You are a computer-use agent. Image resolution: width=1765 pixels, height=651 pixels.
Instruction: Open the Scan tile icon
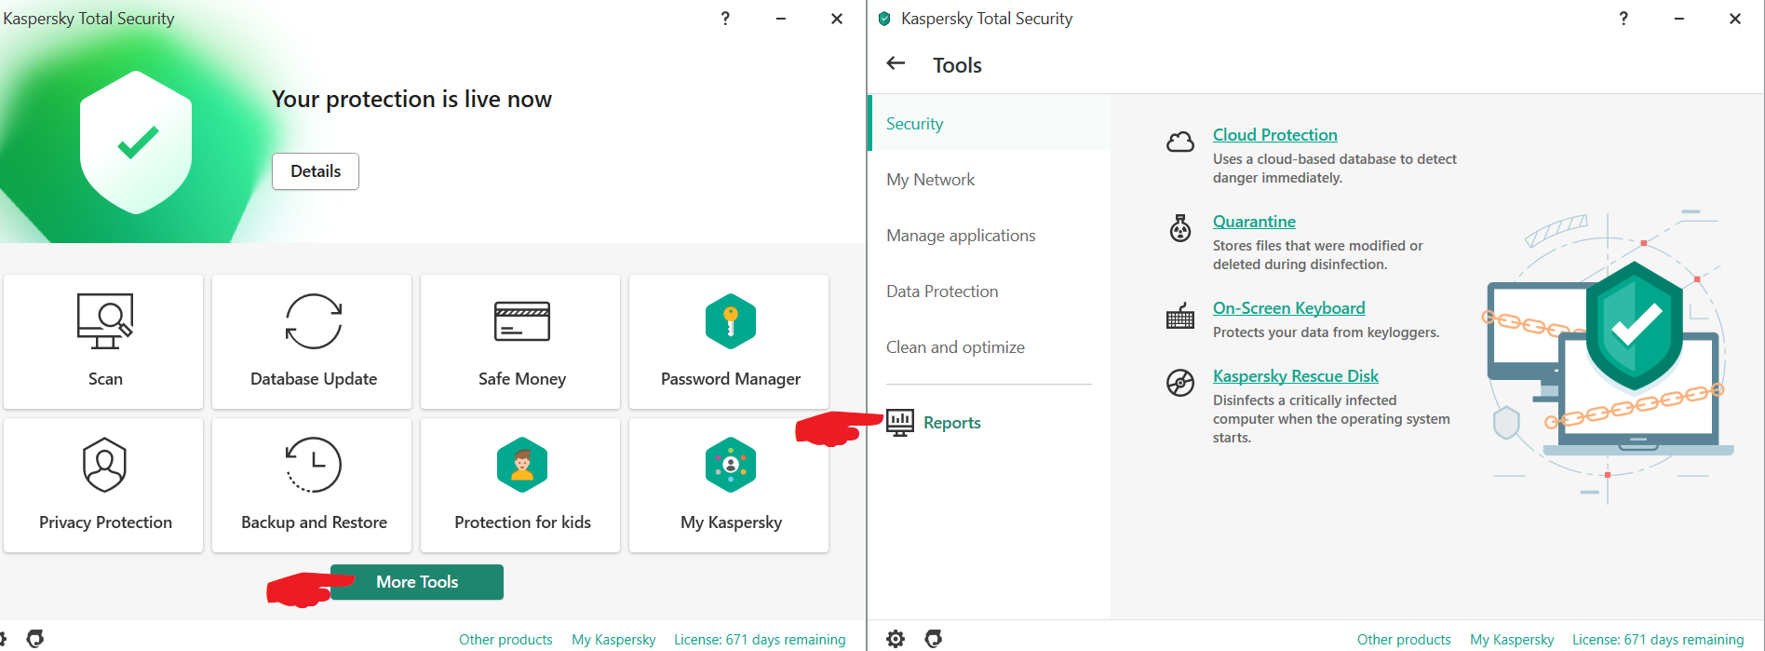(x=104, y=321)
